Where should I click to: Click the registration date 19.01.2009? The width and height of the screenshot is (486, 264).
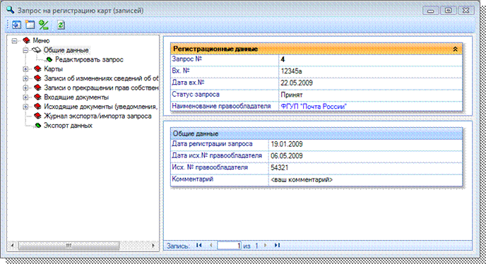point(287,144)
